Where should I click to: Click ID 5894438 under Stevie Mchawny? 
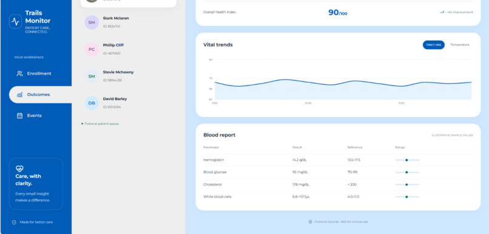tap(112, 80)
